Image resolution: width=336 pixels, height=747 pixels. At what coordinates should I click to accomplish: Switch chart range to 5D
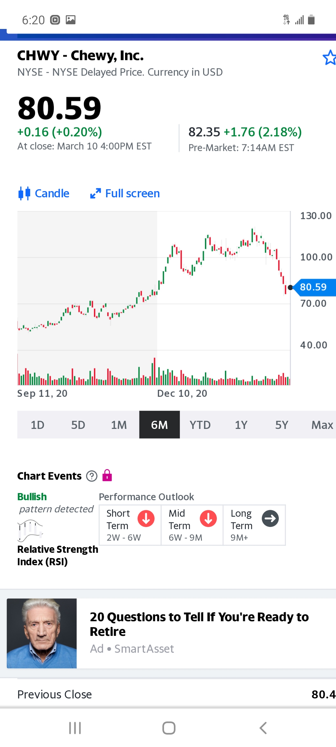click(78, 425)
